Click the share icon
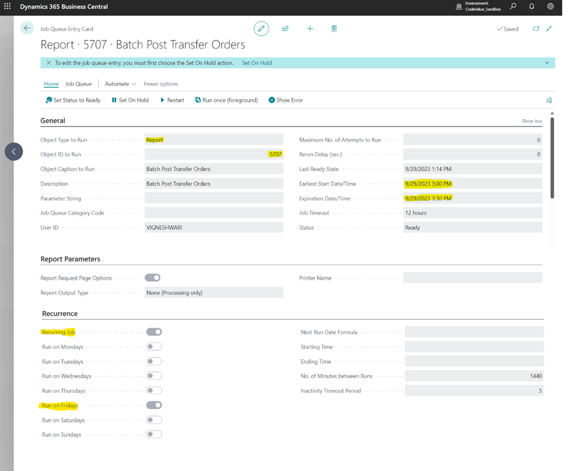This screenshot has height=471, width=586. point(285,29)
